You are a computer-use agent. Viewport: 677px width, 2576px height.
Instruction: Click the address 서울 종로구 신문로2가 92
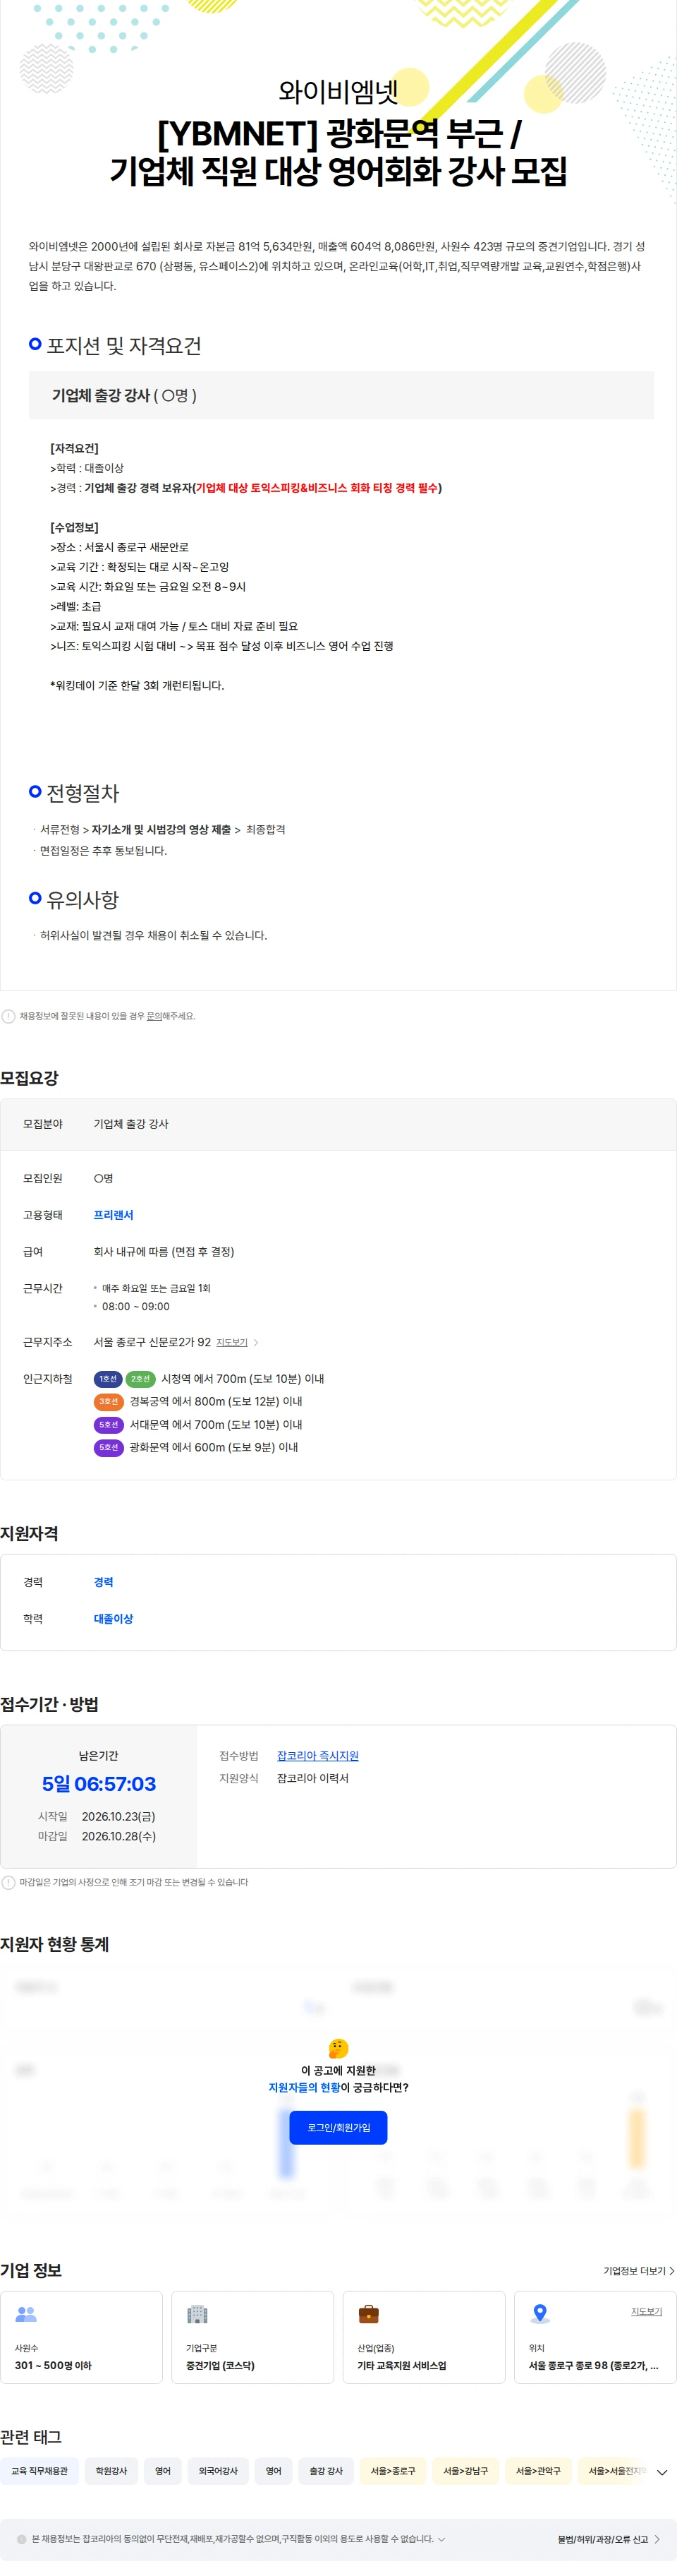[152, 1342]
